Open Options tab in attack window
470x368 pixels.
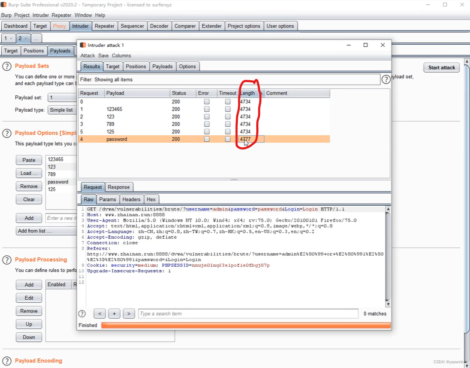[x=187, y=67]
